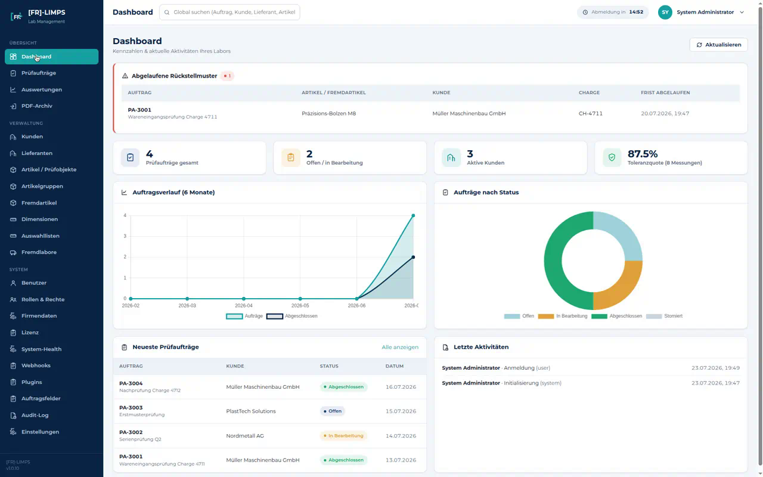Toggle the Abgeschlossen series in line chart legend

pos(292,316)
